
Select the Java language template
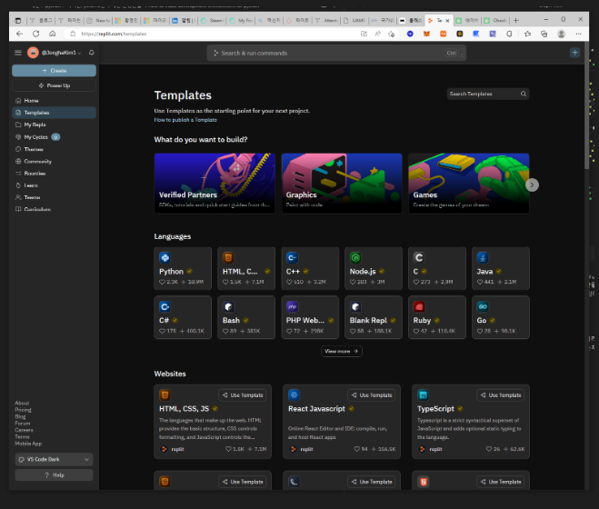click(501, 269)
